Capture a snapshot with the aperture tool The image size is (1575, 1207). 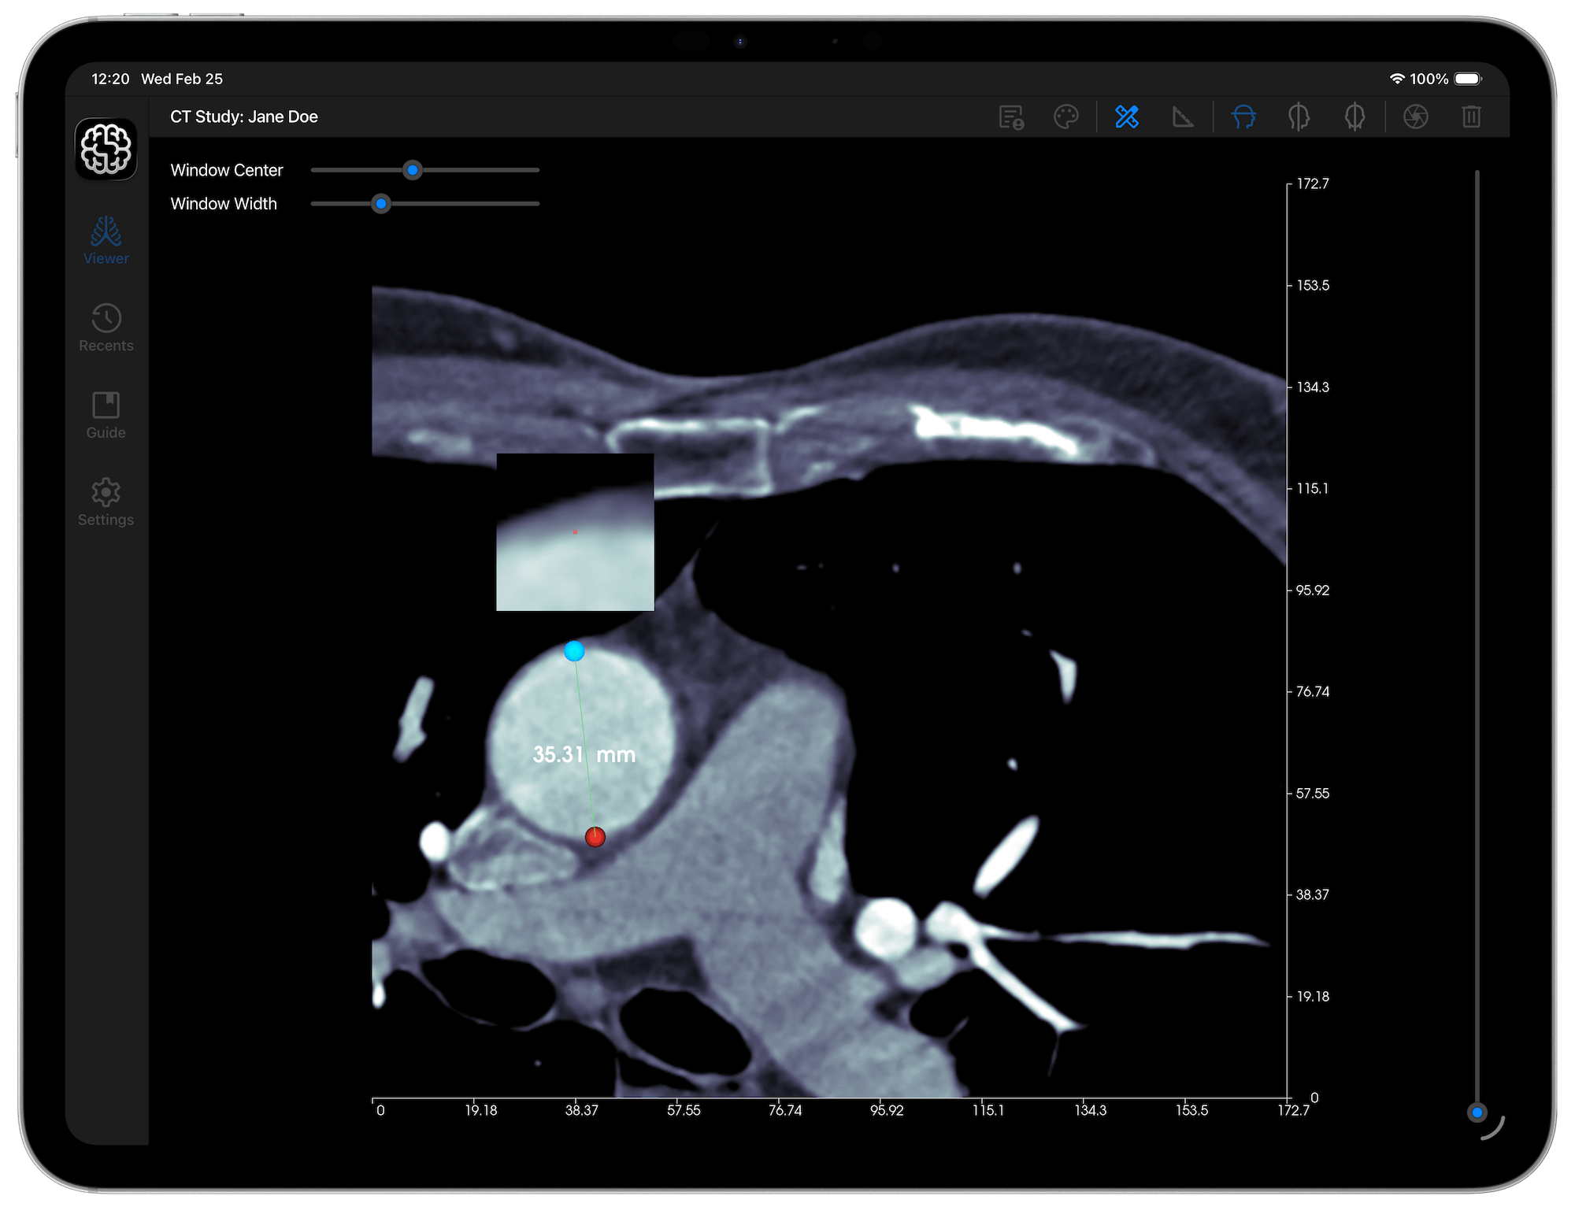point(1415,117)
